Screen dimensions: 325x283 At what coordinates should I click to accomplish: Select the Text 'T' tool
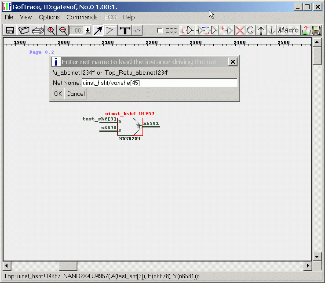click(125, 30)
